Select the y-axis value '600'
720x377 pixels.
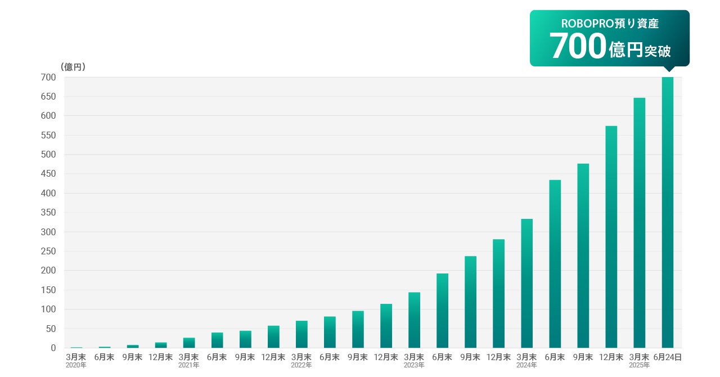pyautogui.click(x=49, y=116)
